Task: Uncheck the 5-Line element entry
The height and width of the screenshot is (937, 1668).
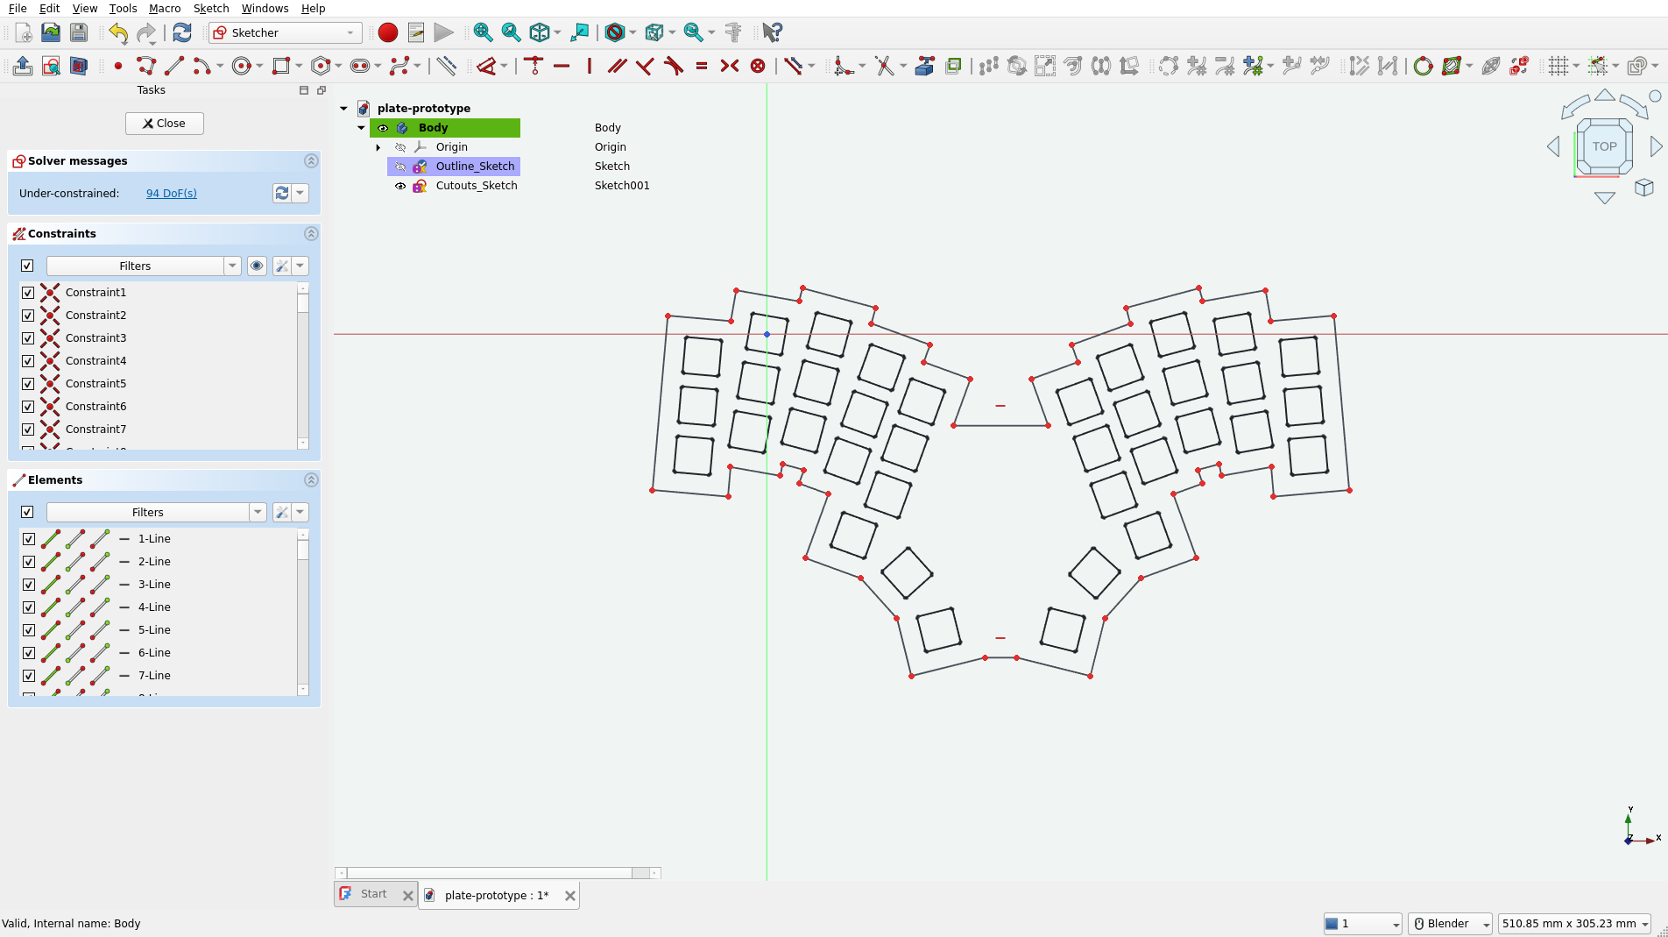Action: [x=29, y=630]
